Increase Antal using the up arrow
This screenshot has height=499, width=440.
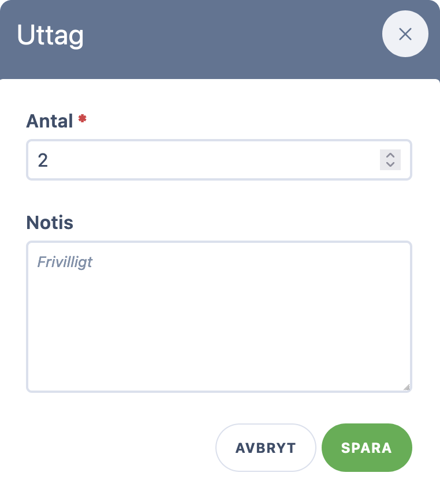[390, 156]
